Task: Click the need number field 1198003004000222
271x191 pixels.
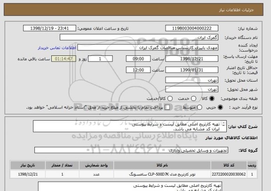Action: [191, 28]
